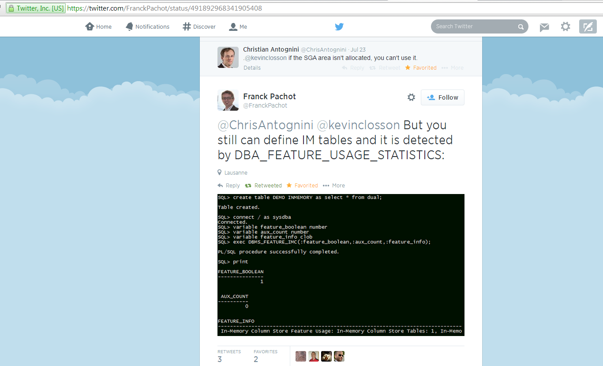Viewport: 603px width, 366px height.
Task: Follow Franck Pachot
Action: (442, 97)
